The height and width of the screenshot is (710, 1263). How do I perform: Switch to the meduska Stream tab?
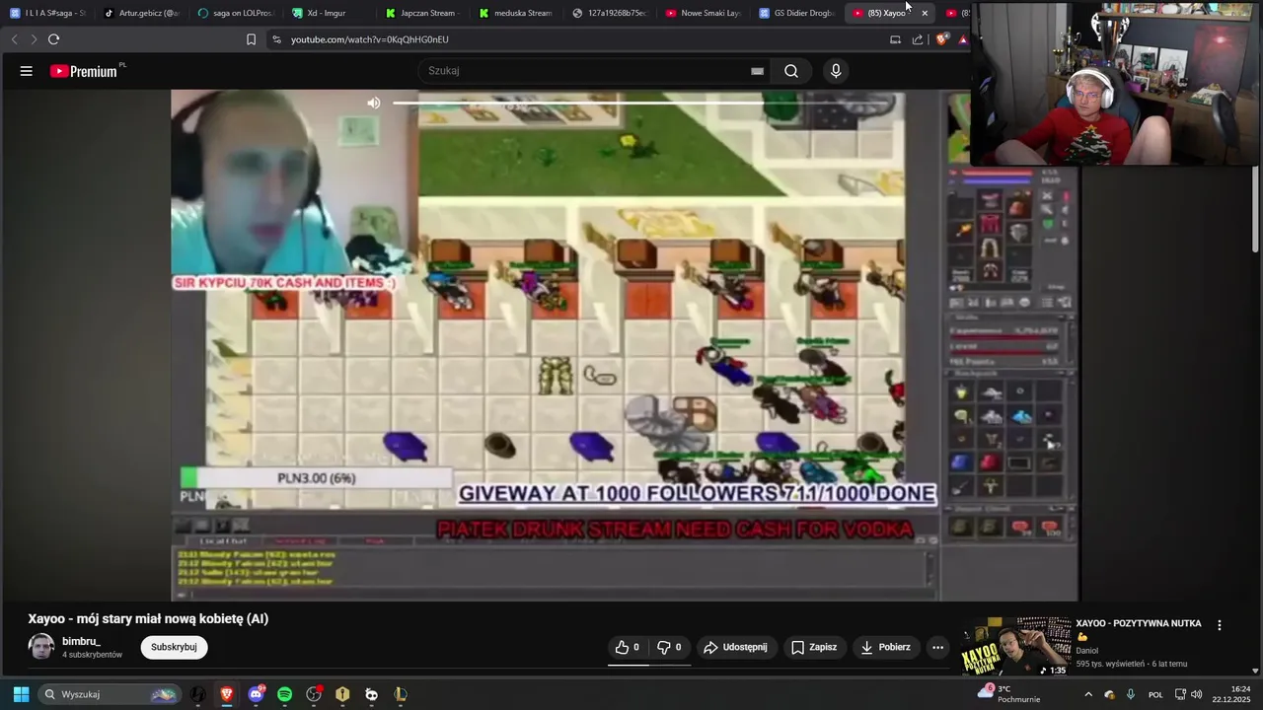pos(516,13)
